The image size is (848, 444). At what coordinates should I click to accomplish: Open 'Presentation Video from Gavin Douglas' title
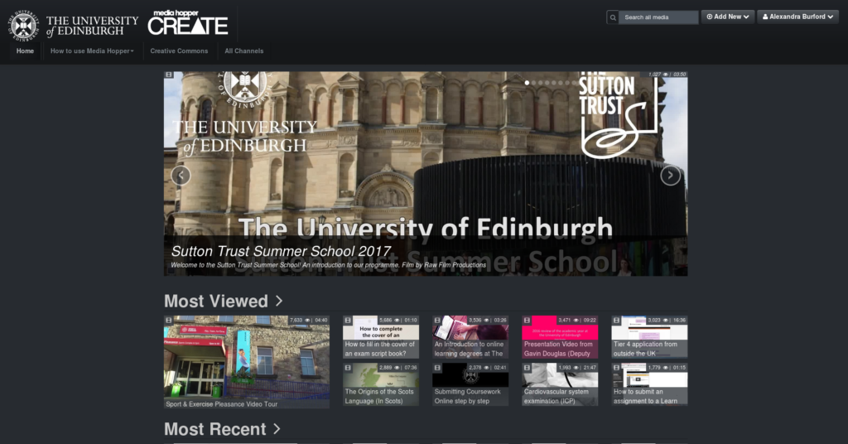point(558,349)
